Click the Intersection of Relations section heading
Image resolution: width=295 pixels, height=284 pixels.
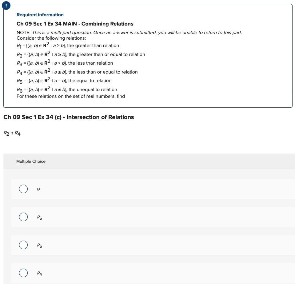click(69, 117)
